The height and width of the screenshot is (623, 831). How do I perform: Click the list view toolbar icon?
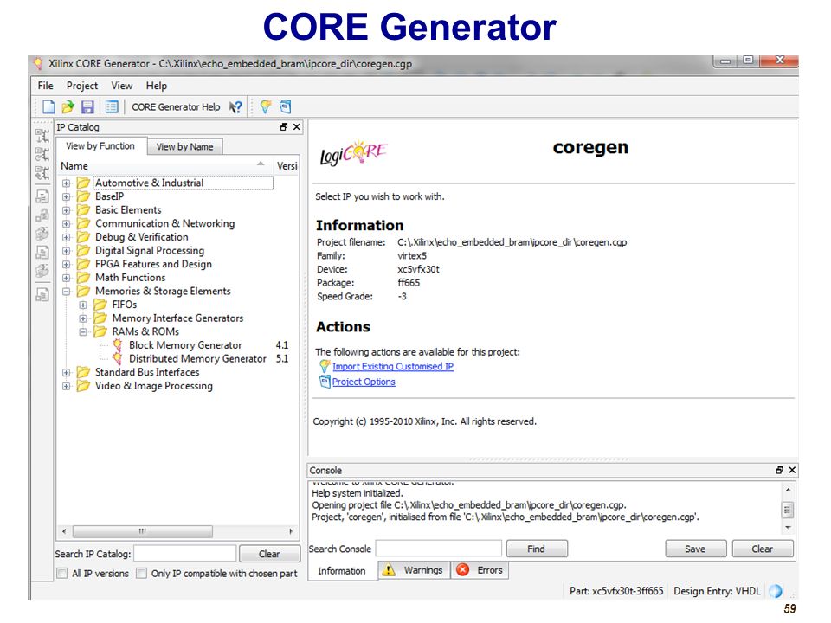[112, 107]
